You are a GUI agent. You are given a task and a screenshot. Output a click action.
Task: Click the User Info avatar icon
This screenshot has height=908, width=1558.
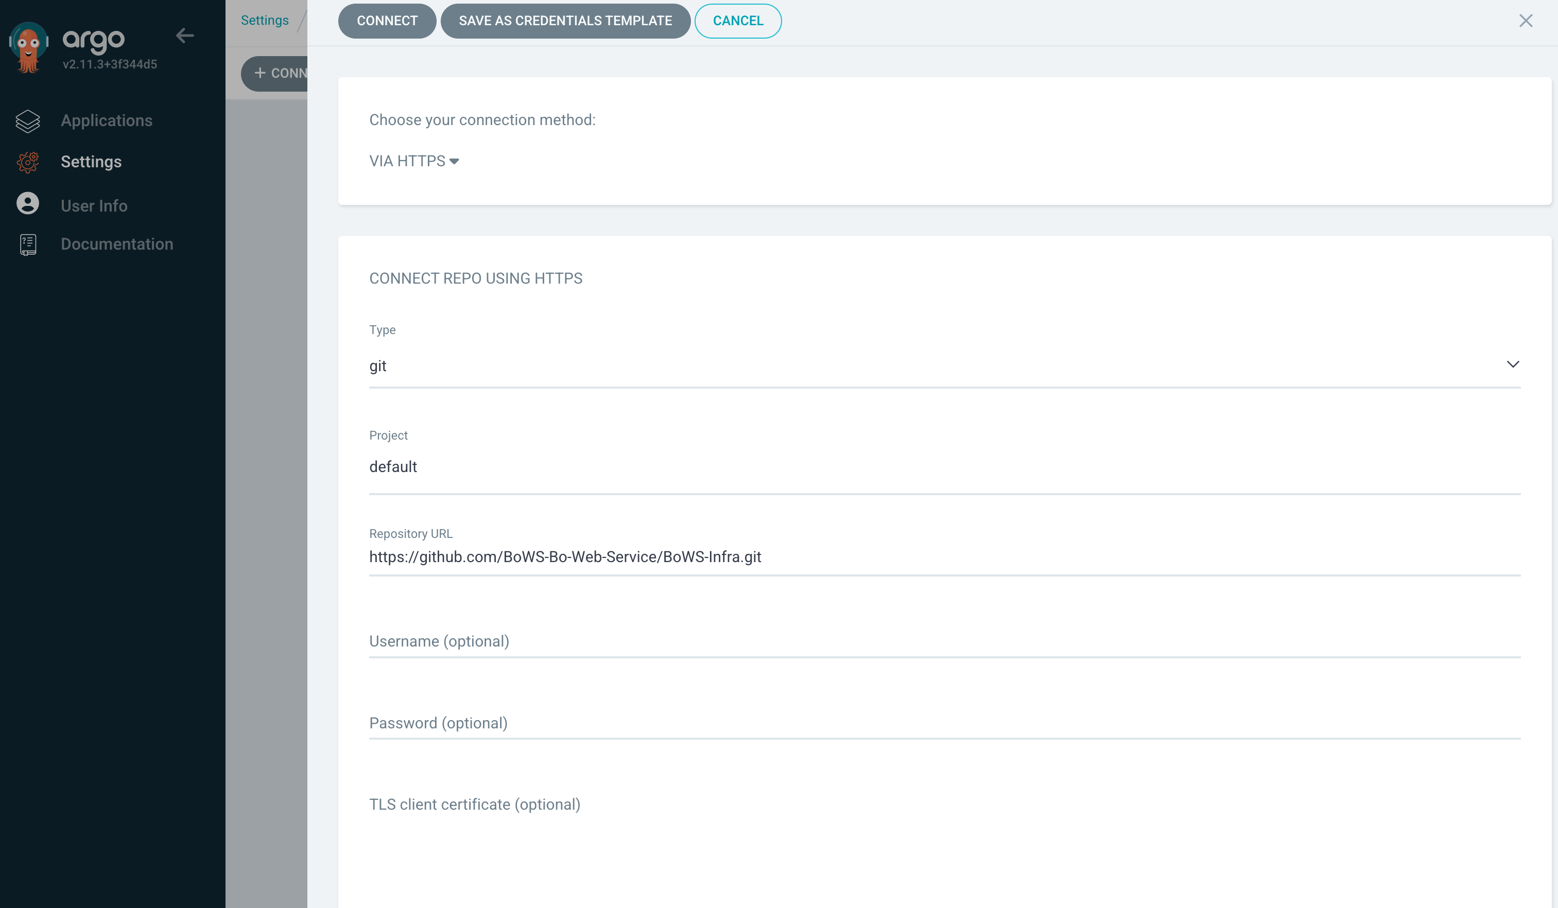[28, 203]
